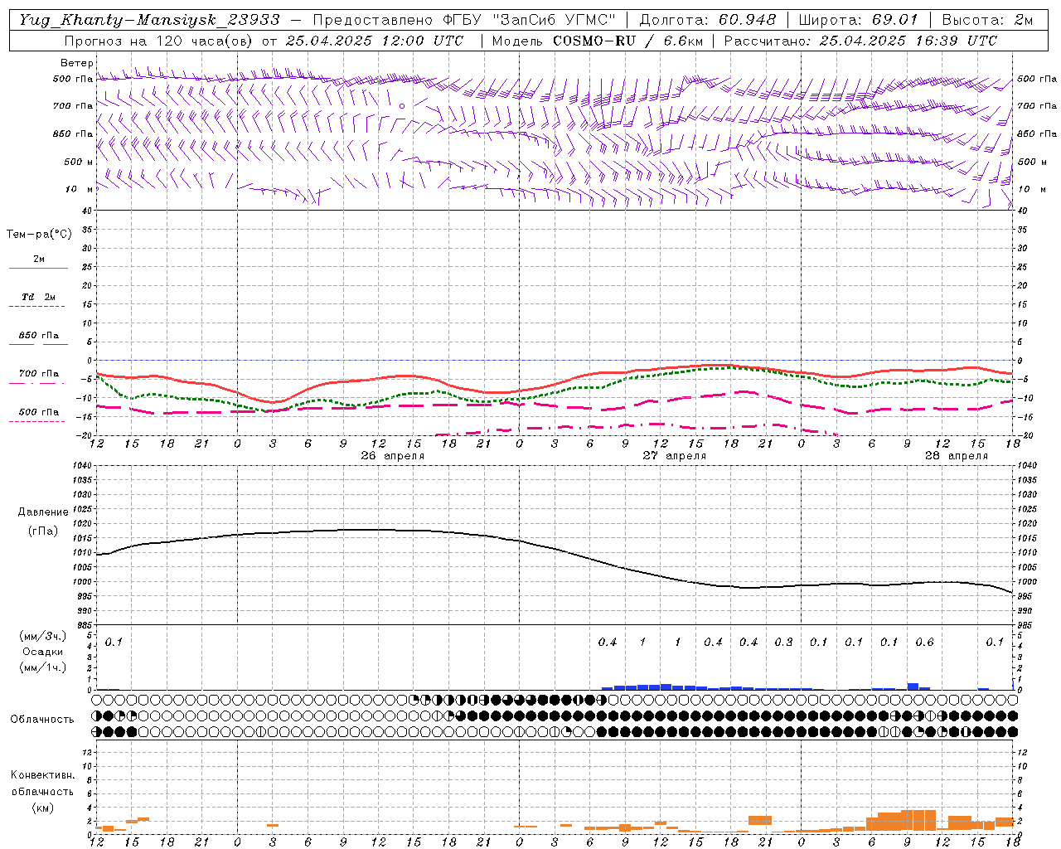This screenshot has height=849, width=1061.
Task: Select the elevation text Высота: 2м
Action: point(987,20)
